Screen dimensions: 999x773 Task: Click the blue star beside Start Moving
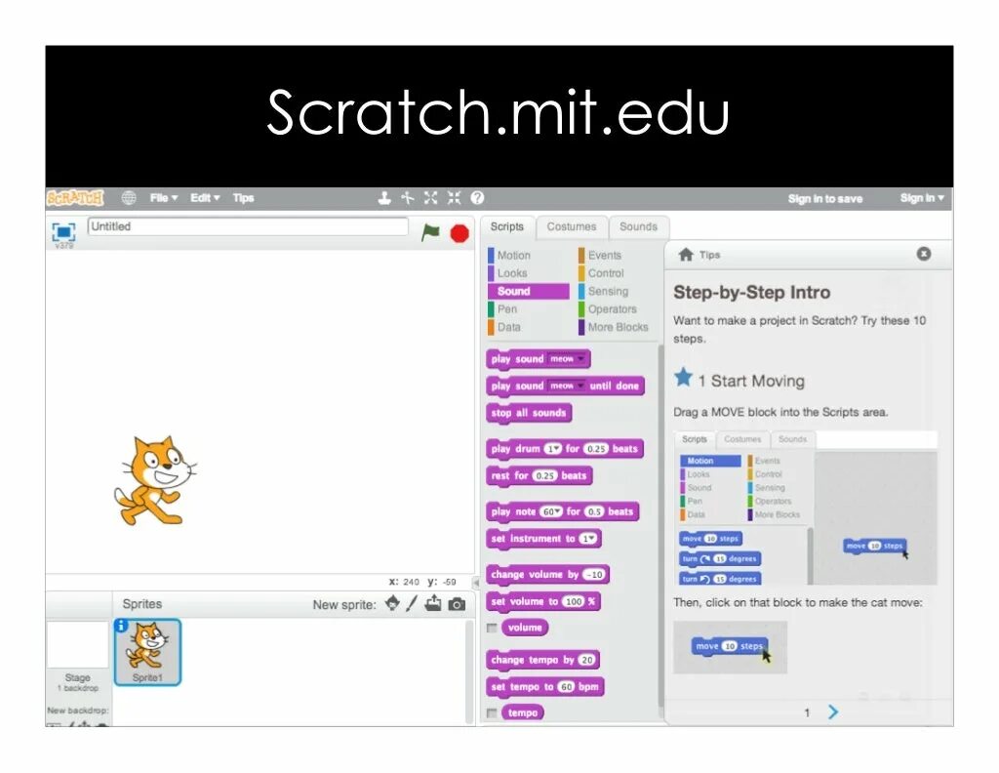683,378
